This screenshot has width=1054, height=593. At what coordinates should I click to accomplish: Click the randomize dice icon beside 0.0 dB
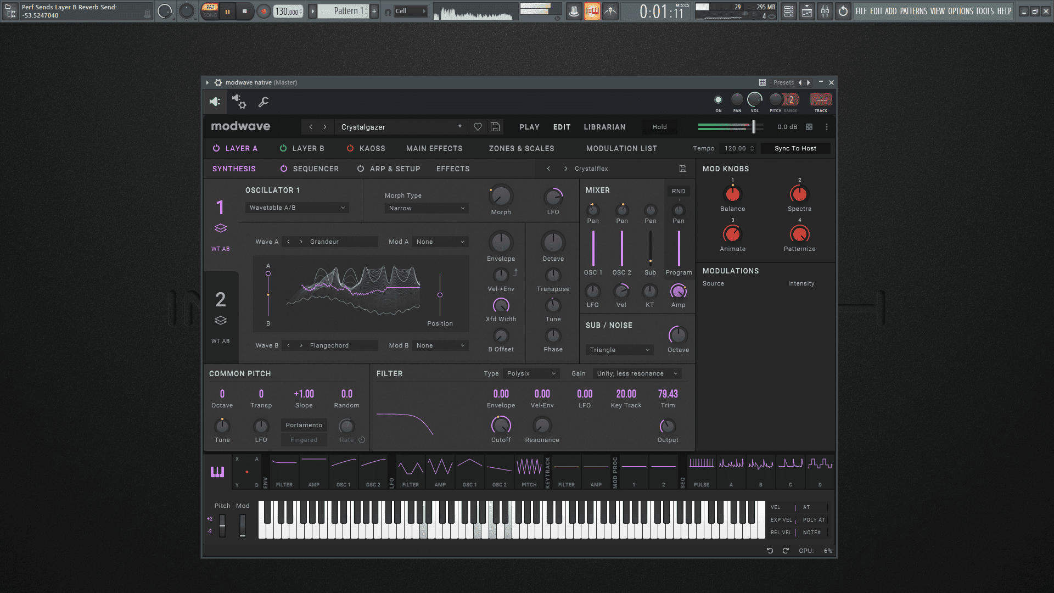pos(809,127)
